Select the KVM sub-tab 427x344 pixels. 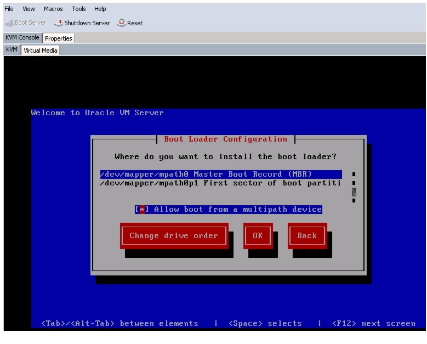point(12,49)
